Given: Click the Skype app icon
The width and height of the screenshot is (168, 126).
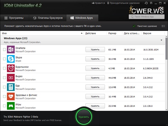Looking at the screenshot, I should [11, 59].
